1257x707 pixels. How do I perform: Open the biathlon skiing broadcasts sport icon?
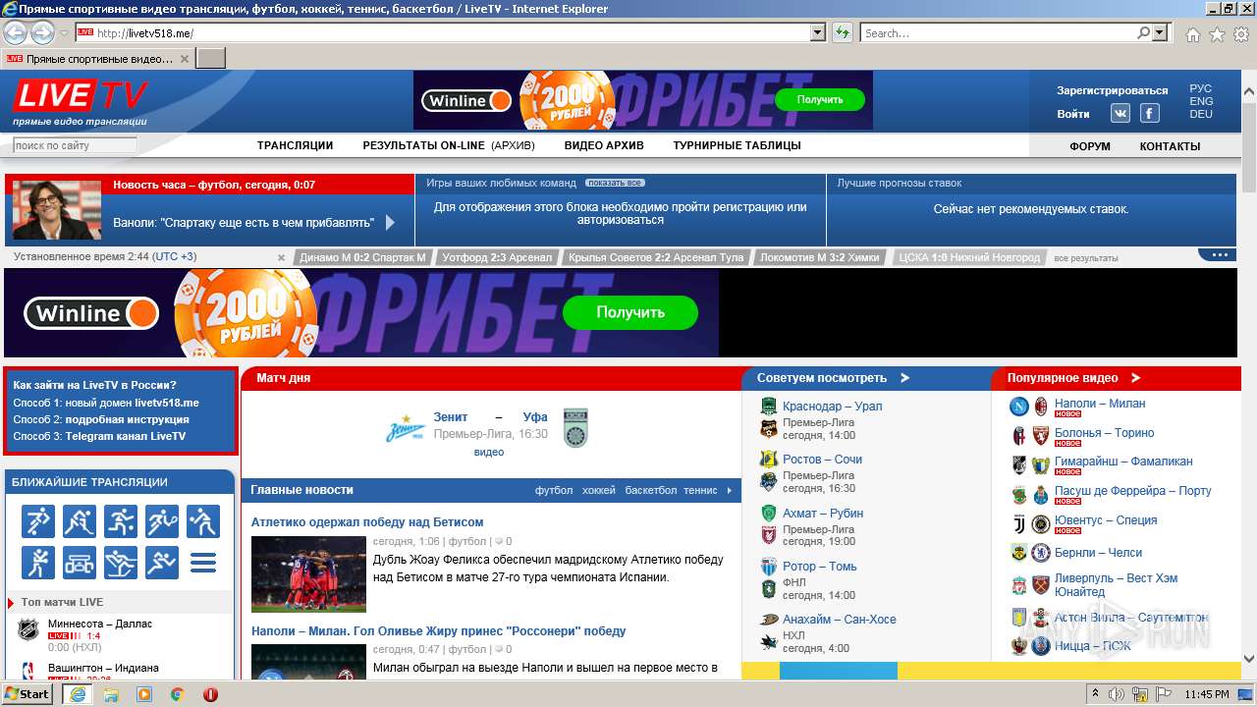[121, 563]
